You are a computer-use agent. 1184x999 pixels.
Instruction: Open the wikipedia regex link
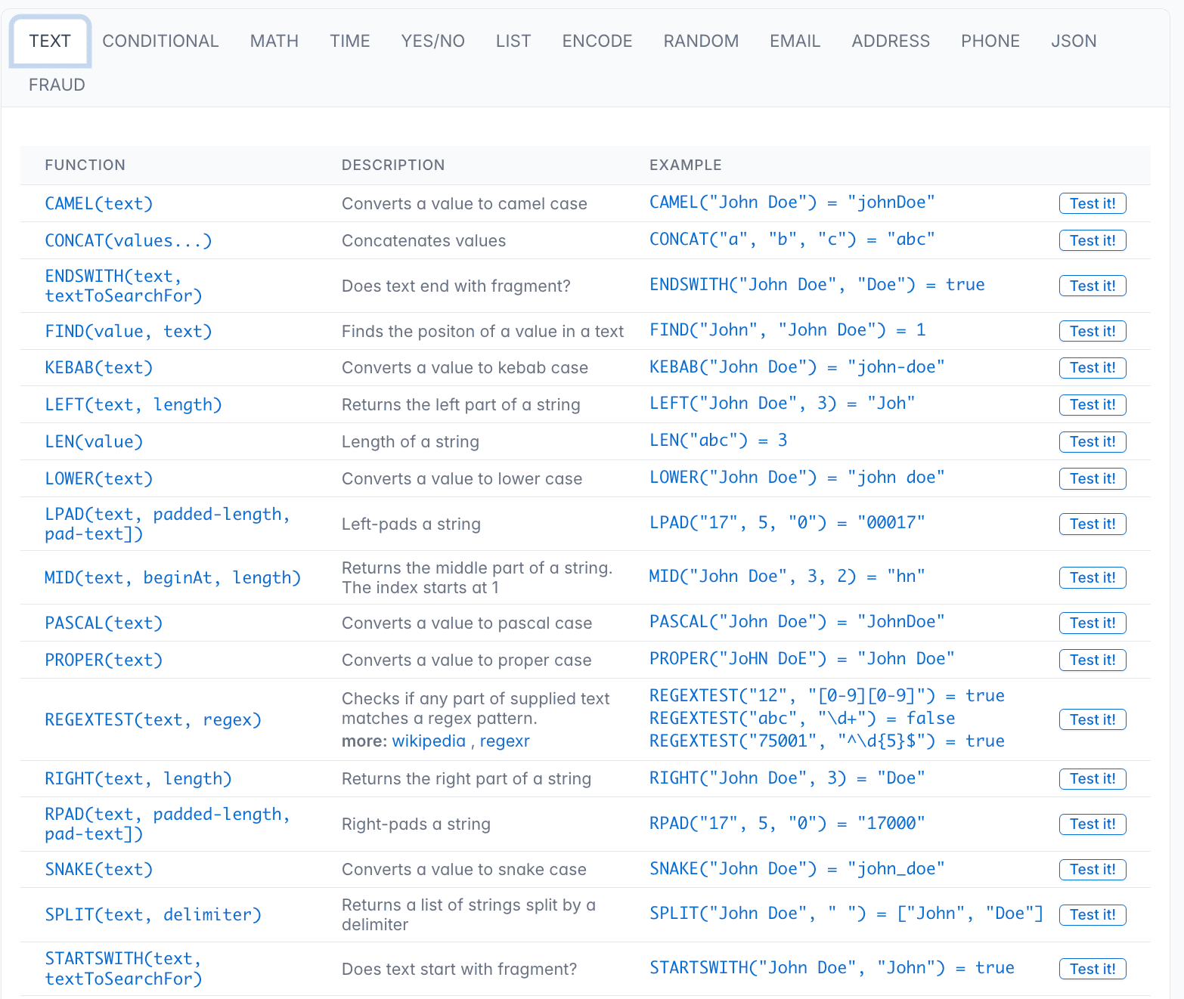coord(429,741)
